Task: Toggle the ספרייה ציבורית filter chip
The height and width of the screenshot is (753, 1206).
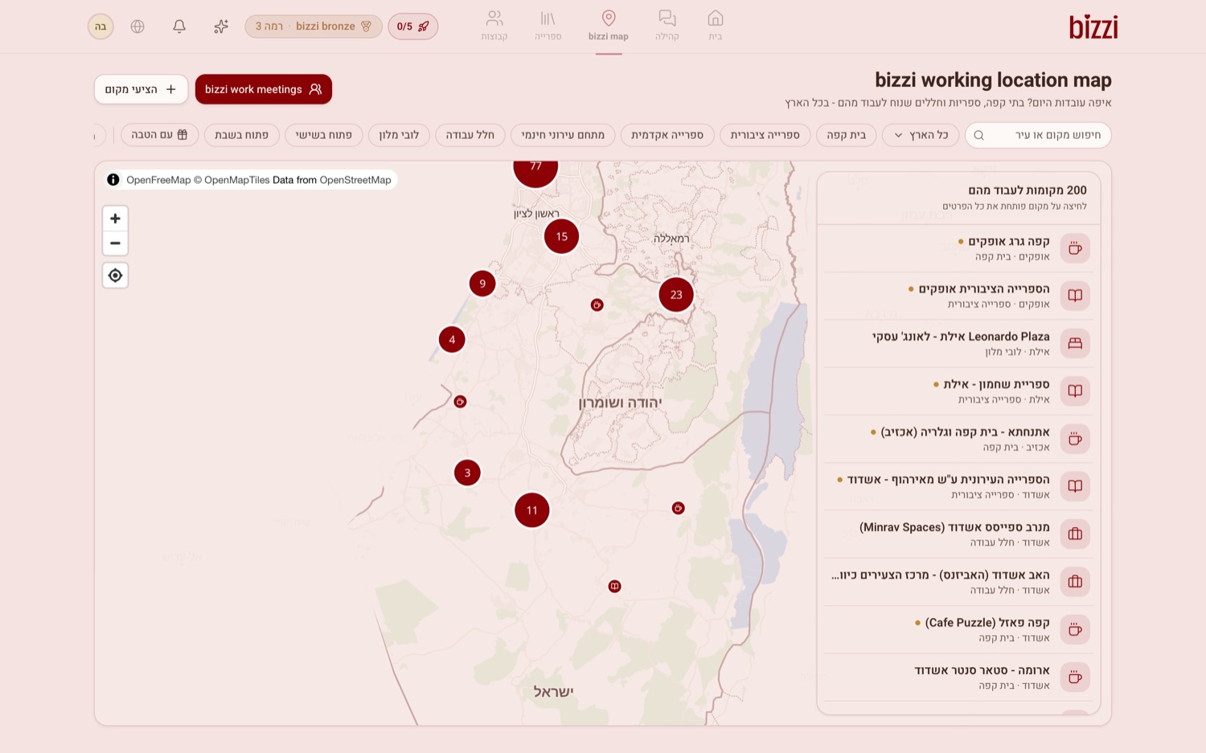Action: 765,135
